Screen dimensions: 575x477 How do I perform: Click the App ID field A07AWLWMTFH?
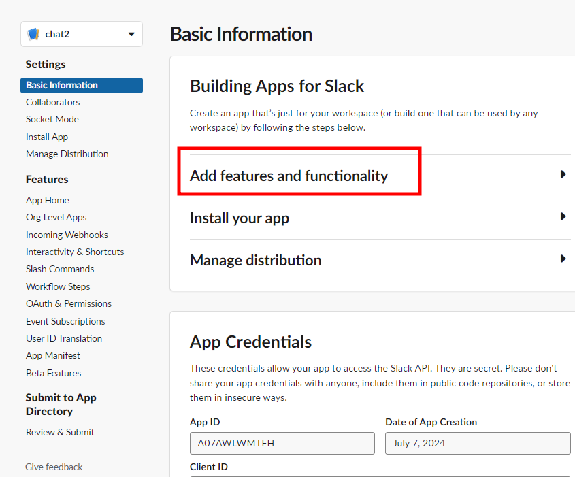tap(282, 443)
